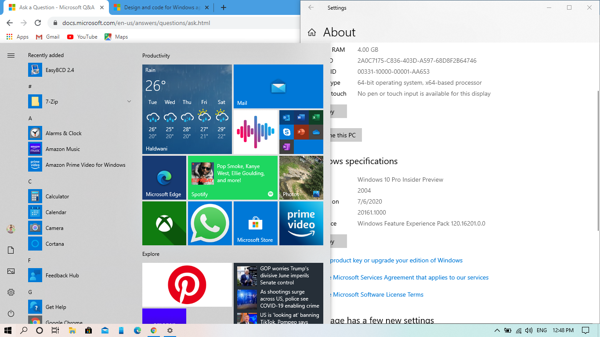Image resolution: width=600 pixels, height=337 pixels.
Task: Open Amazon Music from app list
Action: click(x=80, y=149)
